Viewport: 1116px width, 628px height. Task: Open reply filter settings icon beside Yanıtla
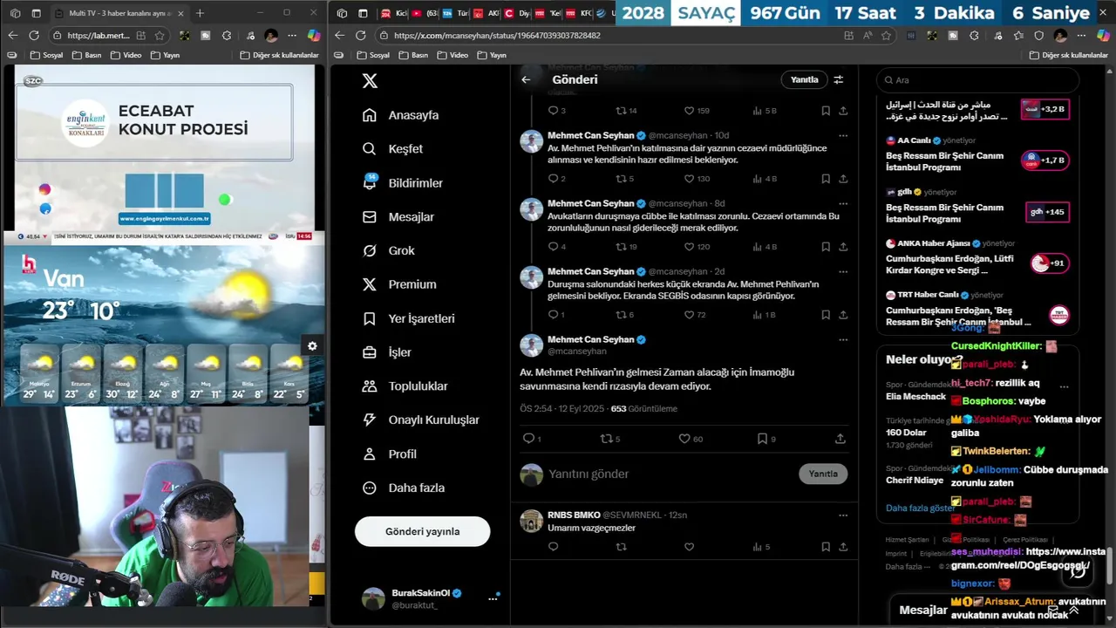pos(839,79)
